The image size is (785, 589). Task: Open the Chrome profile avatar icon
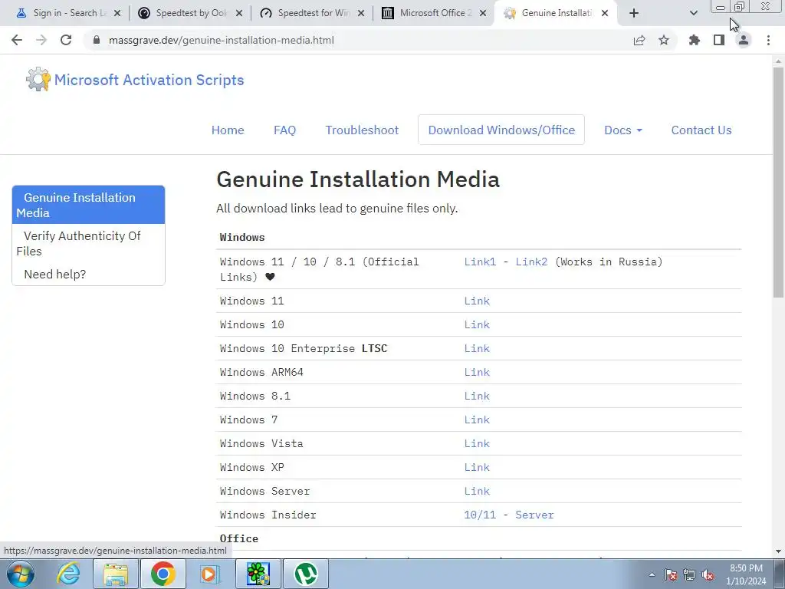[x=744, y=40]
